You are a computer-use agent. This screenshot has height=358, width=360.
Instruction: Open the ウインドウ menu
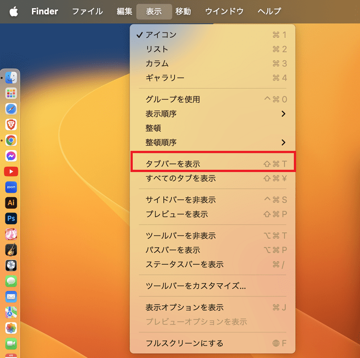pyautogui.click(x=224, y=11)
